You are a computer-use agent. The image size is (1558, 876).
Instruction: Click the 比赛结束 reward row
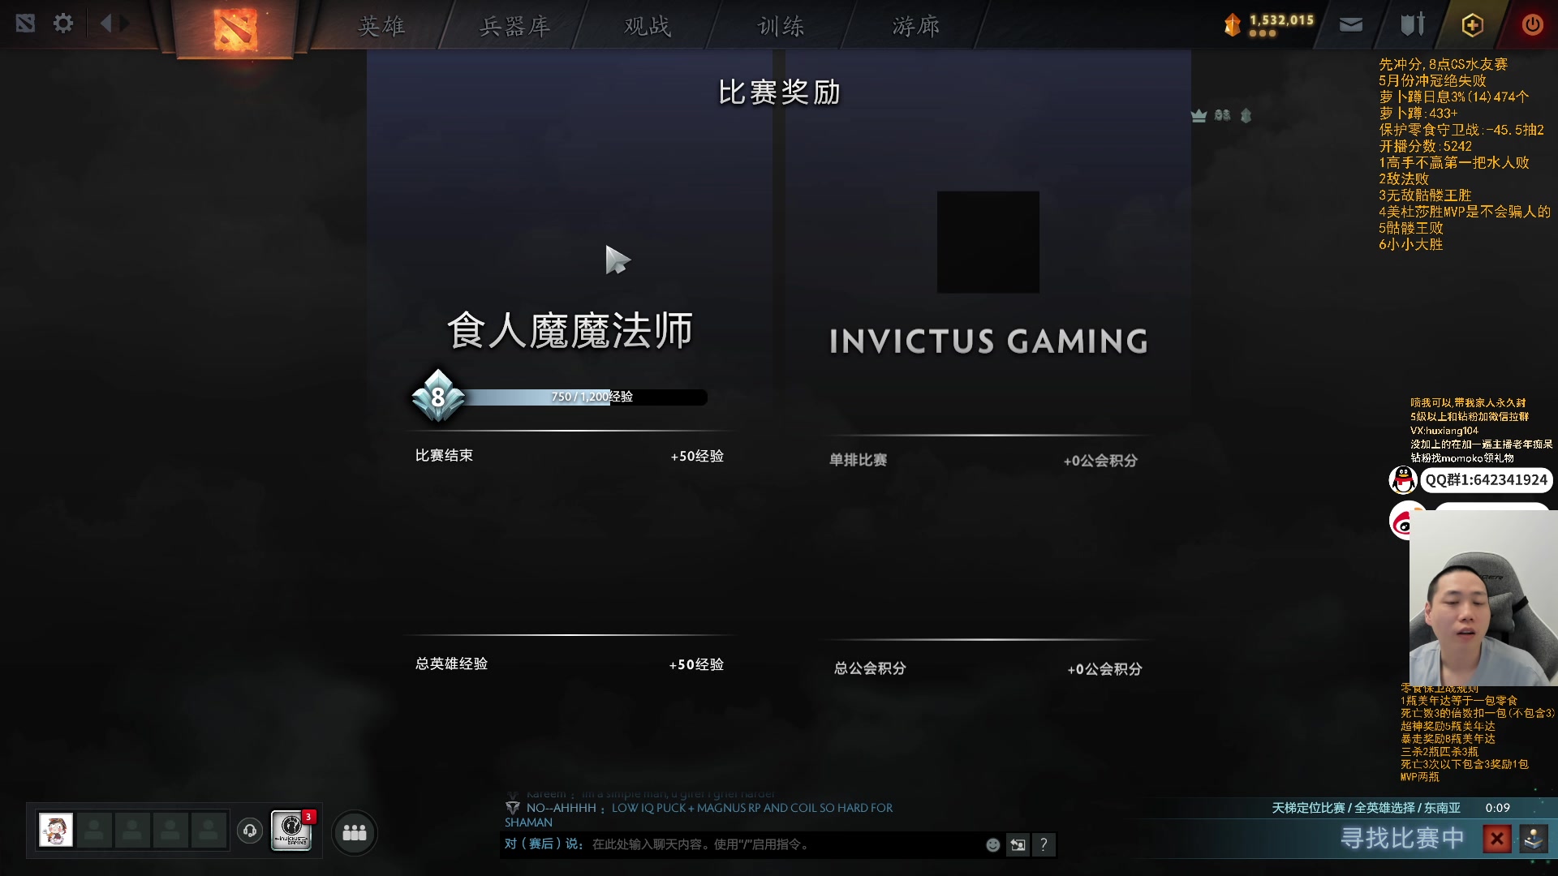click(x=569, y=456)
